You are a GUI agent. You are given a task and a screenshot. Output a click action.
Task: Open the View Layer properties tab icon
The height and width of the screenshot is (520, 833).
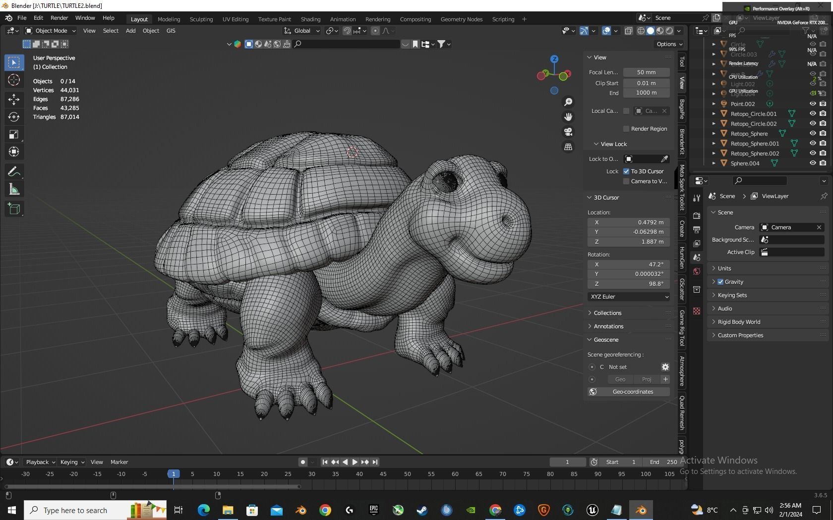click(697, 244)
